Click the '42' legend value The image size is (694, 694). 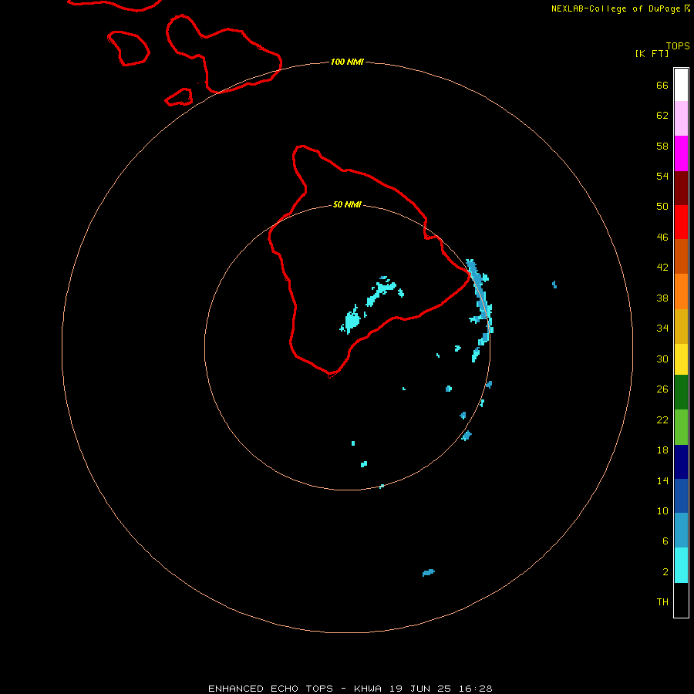click(x=662, y=268)
